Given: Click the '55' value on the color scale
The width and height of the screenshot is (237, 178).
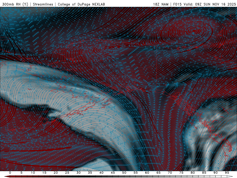Looking at the screenshot, I should coord(136,173).
